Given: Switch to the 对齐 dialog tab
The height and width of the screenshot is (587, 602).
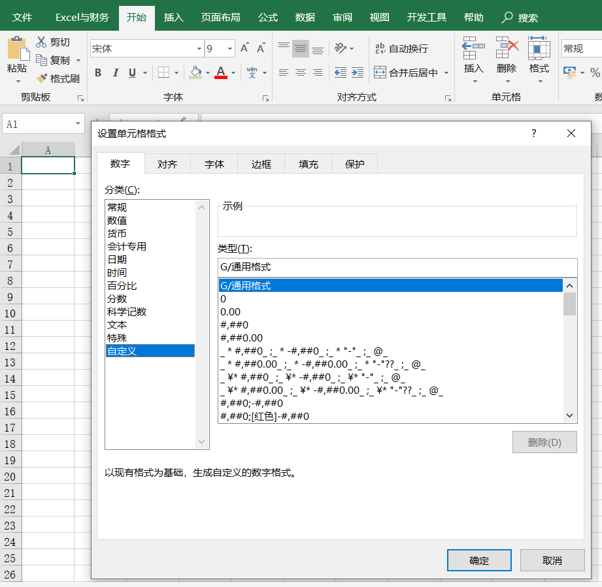Looking at the screenshot, I should tap(167, 164).
